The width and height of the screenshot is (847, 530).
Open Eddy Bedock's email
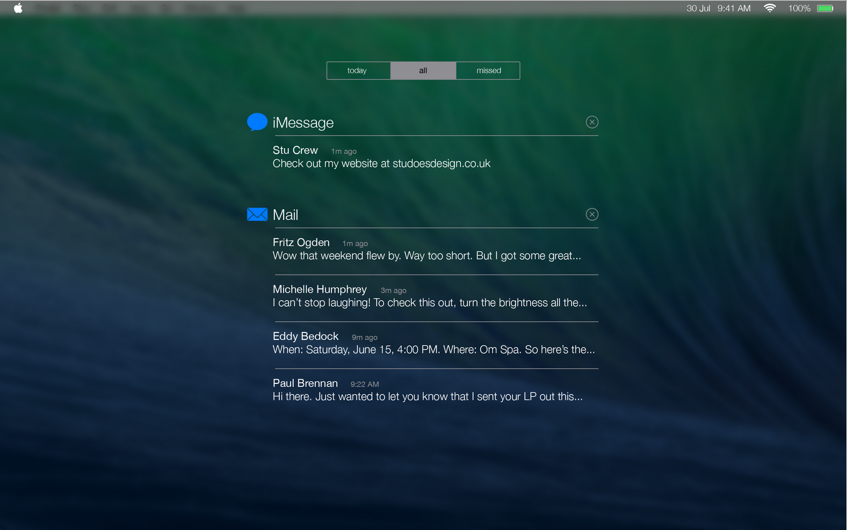click(436, 343)
